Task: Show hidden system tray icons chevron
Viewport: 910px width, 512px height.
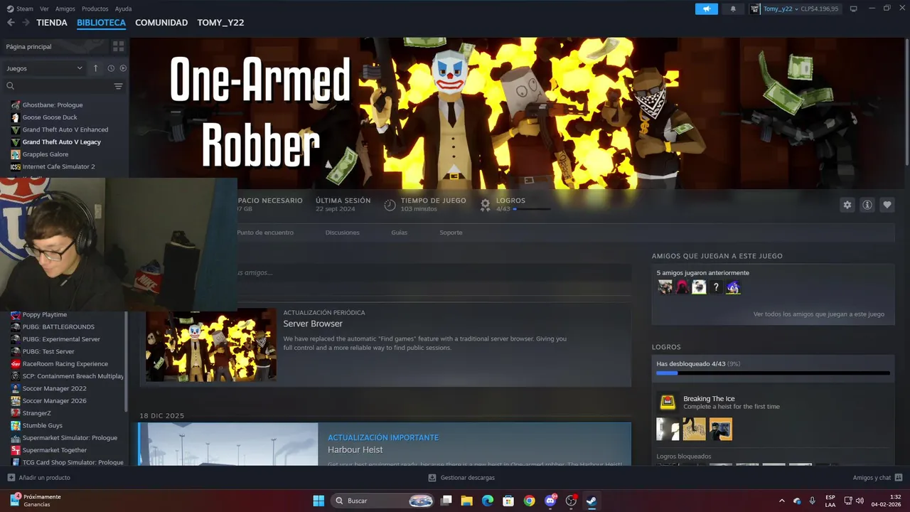Action: tap(782, 501)
